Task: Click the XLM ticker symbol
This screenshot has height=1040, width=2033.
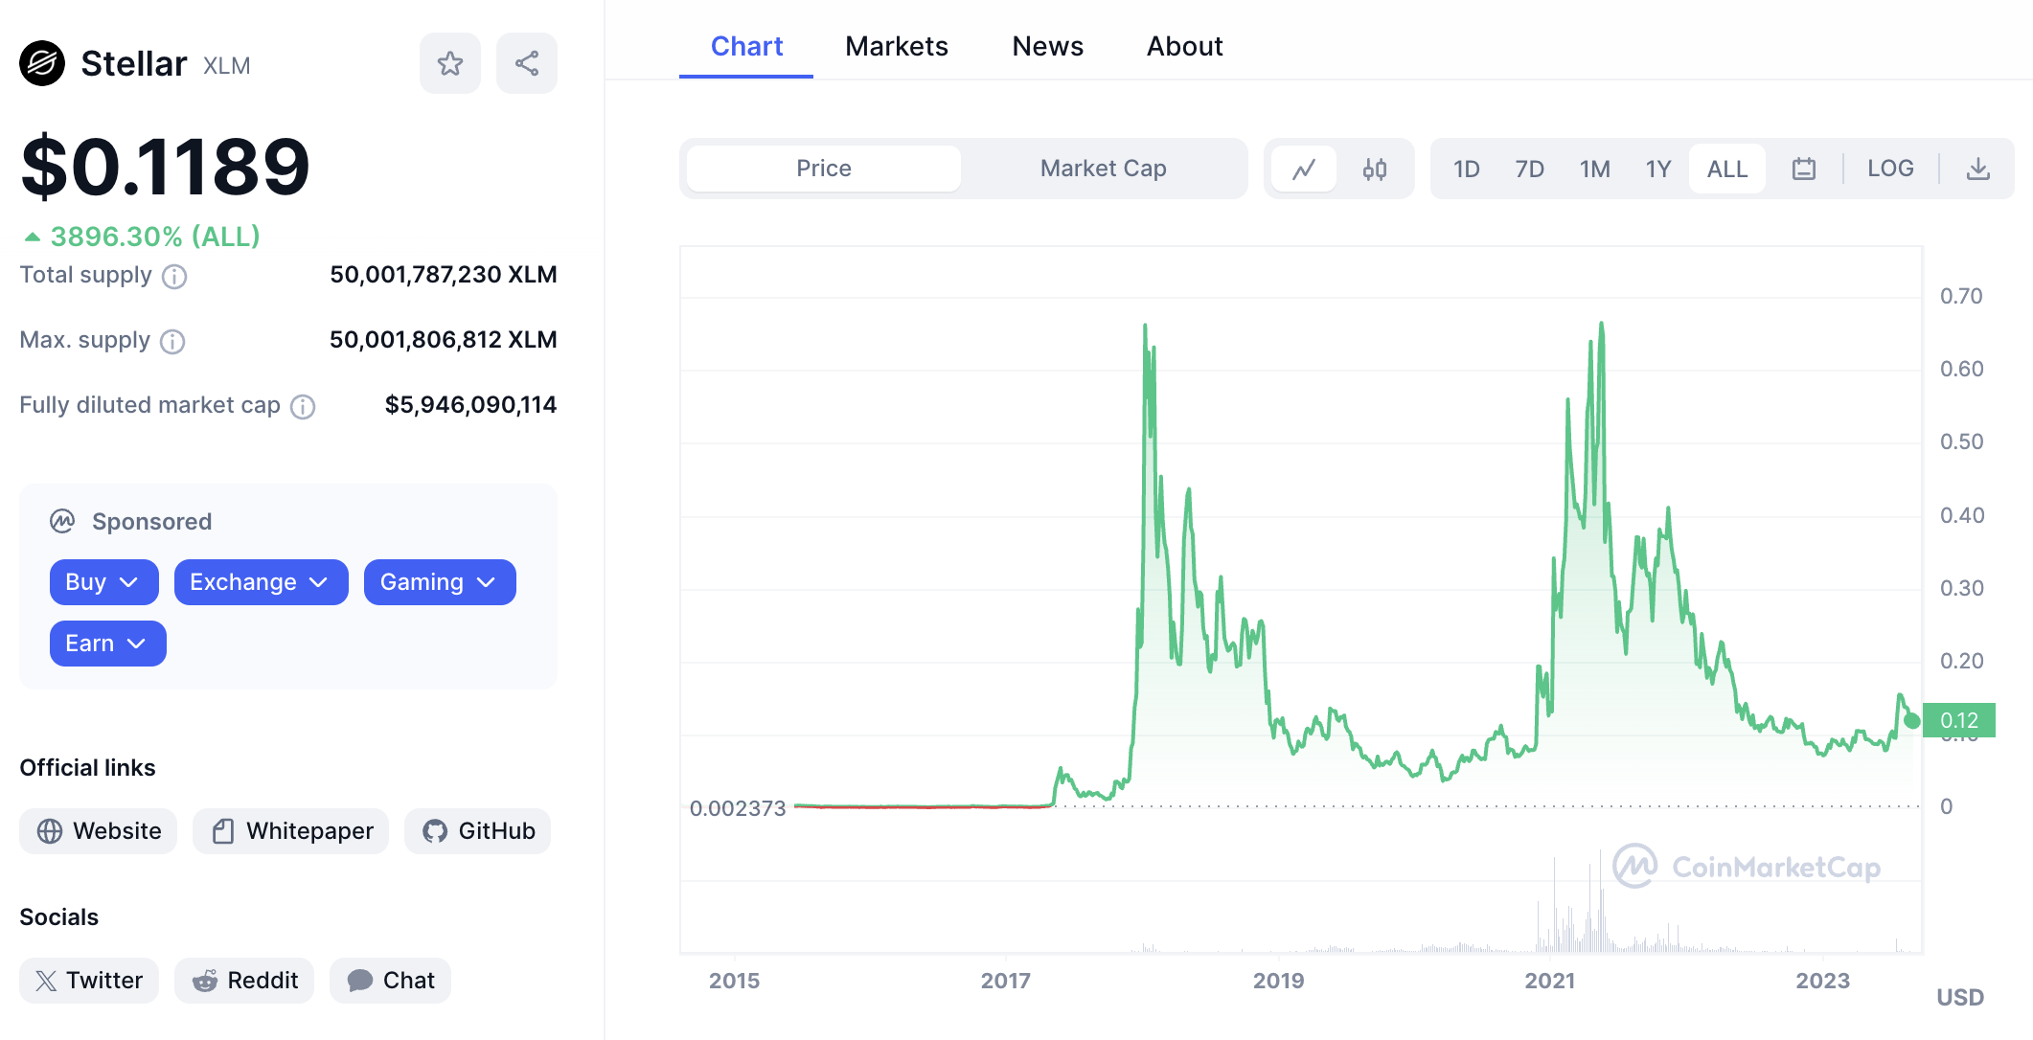Action: (x=227, y=66)
